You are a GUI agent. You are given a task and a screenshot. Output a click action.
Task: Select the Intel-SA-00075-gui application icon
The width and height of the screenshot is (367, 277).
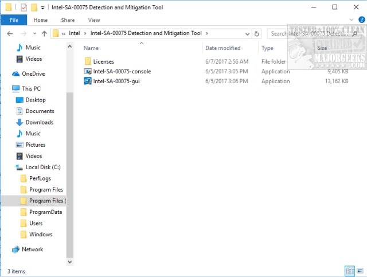click(x=88, y=81)
